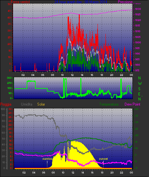Click the Solar legend label
149x177 pixels.
tap(41, 104)
